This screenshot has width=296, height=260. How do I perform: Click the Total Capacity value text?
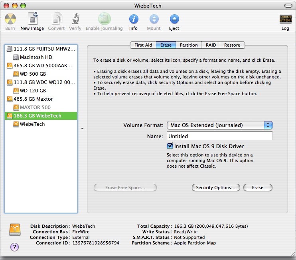click(x=211, y=226)
